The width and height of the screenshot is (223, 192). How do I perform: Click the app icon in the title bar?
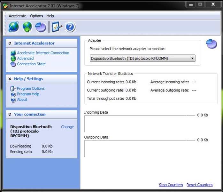click(x=5, y=6)
